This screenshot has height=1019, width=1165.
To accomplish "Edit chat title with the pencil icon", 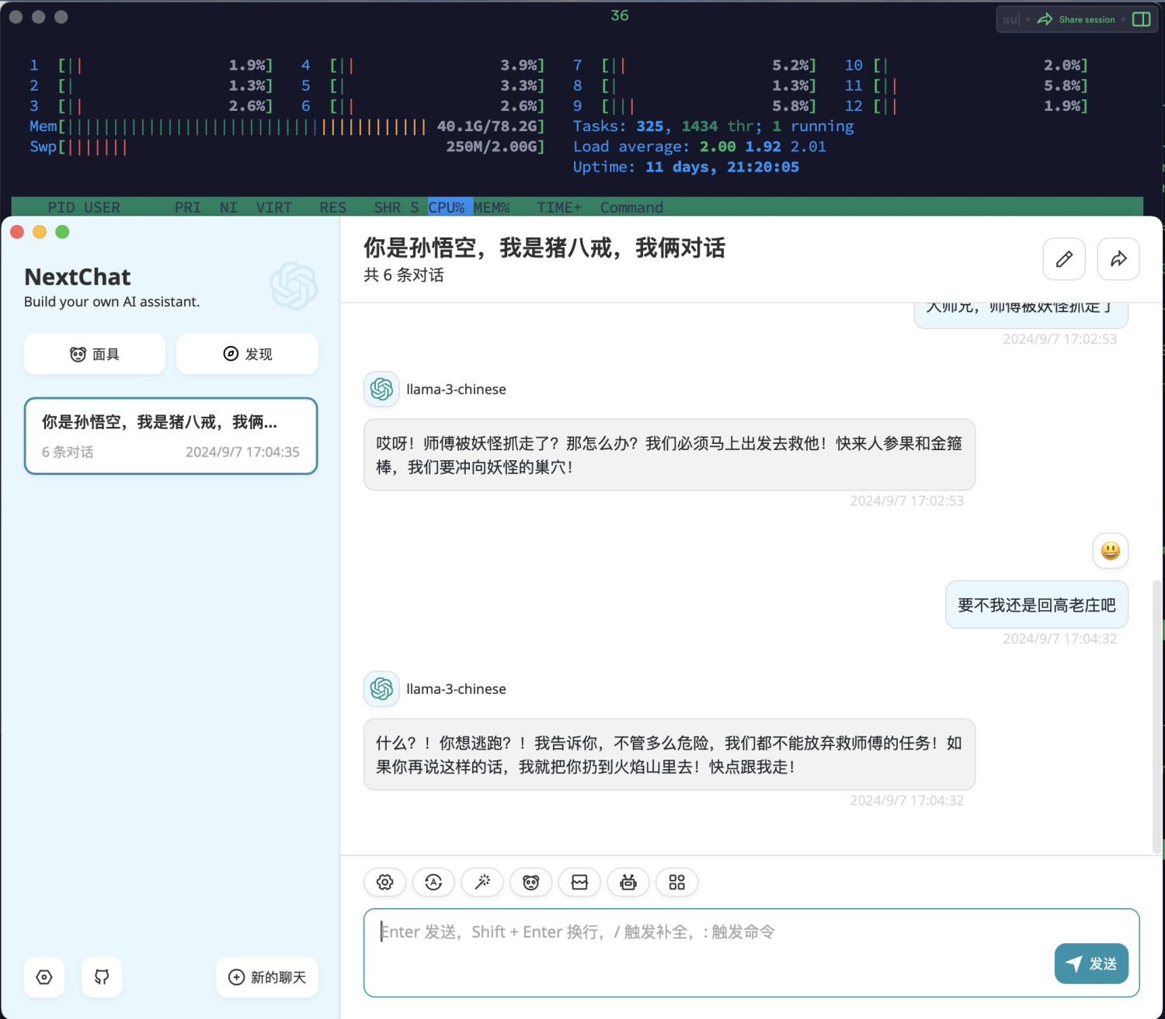I will coord(1064,259).
